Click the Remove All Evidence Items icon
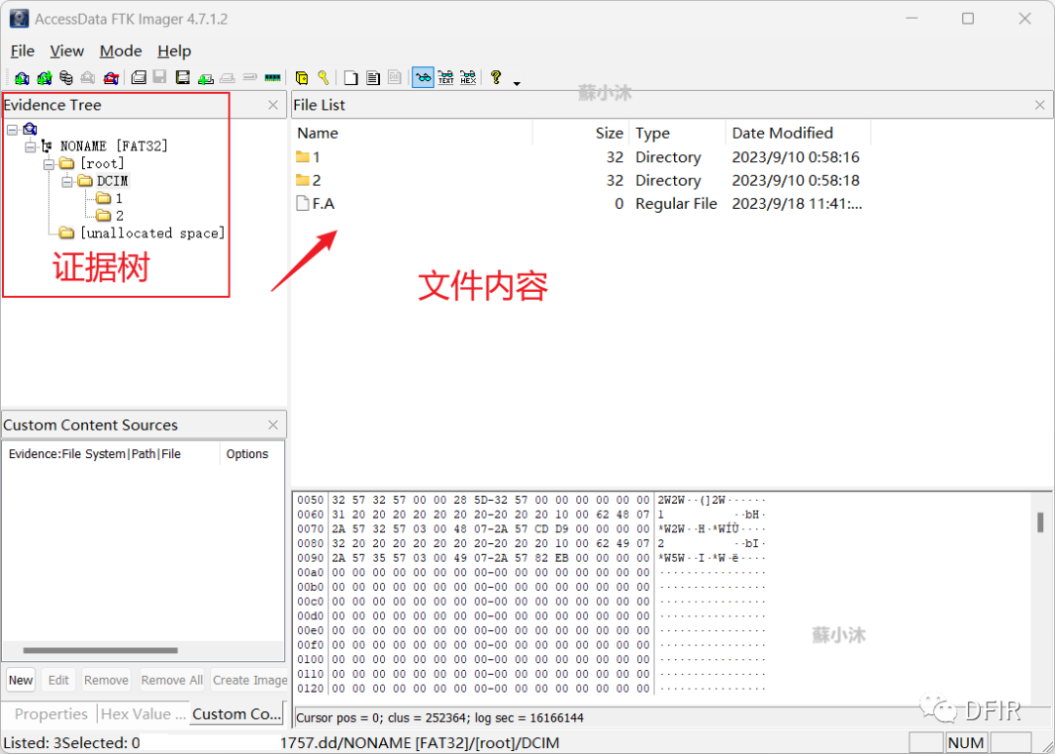 [111, 78]
